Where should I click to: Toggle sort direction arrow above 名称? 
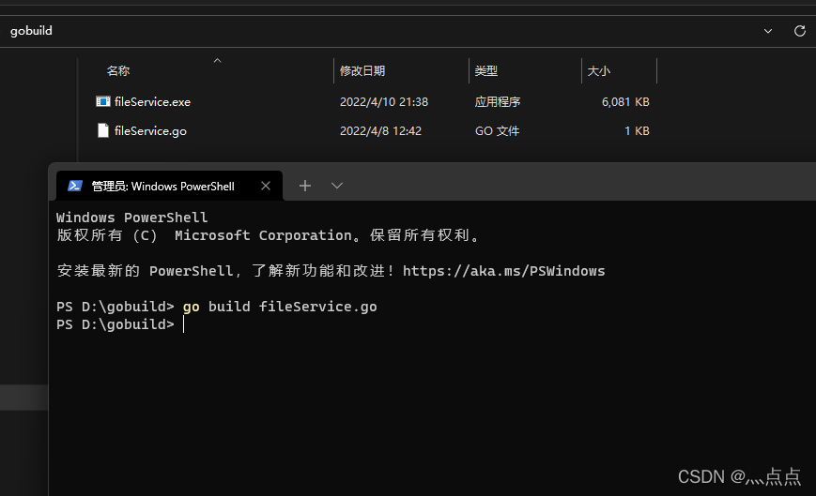(x=218, y=61)
